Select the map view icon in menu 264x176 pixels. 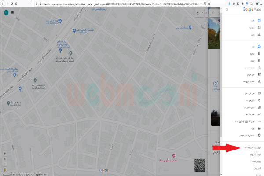pyautogui.click(x=259, y=21)
